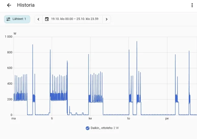Click the 'ke' day axis label

90,118
